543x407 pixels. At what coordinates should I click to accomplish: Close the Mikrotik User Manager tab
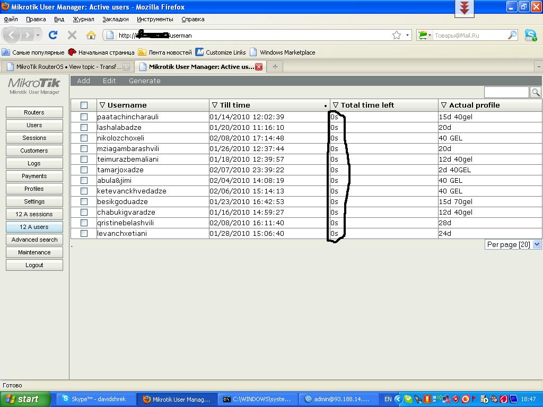pyautogui.click(x=259, y=67)
